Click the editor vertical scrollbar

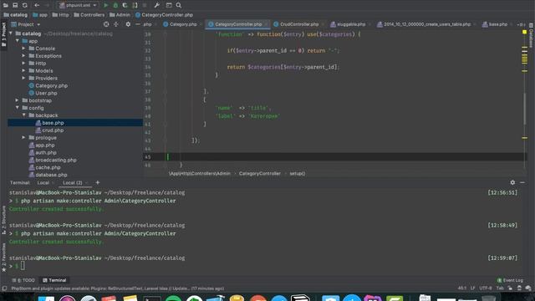tap(524, 109)
